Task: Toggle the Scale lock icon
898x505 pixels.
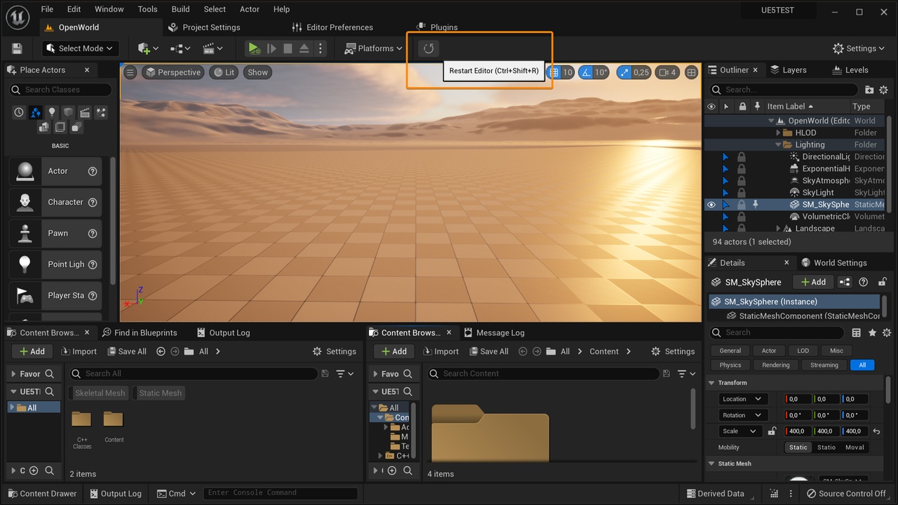Action: coord(772,431)
